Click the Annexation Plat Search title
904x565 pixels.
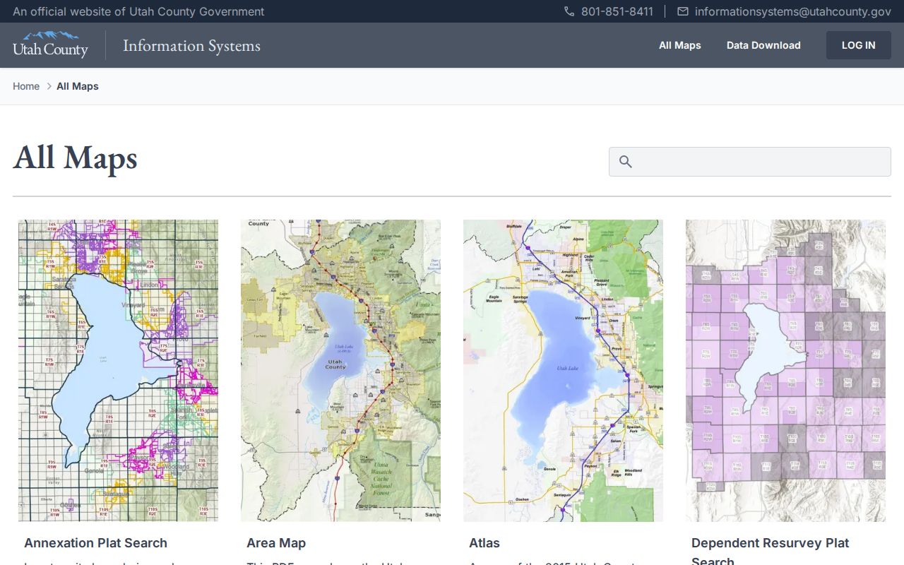(96, 543)
